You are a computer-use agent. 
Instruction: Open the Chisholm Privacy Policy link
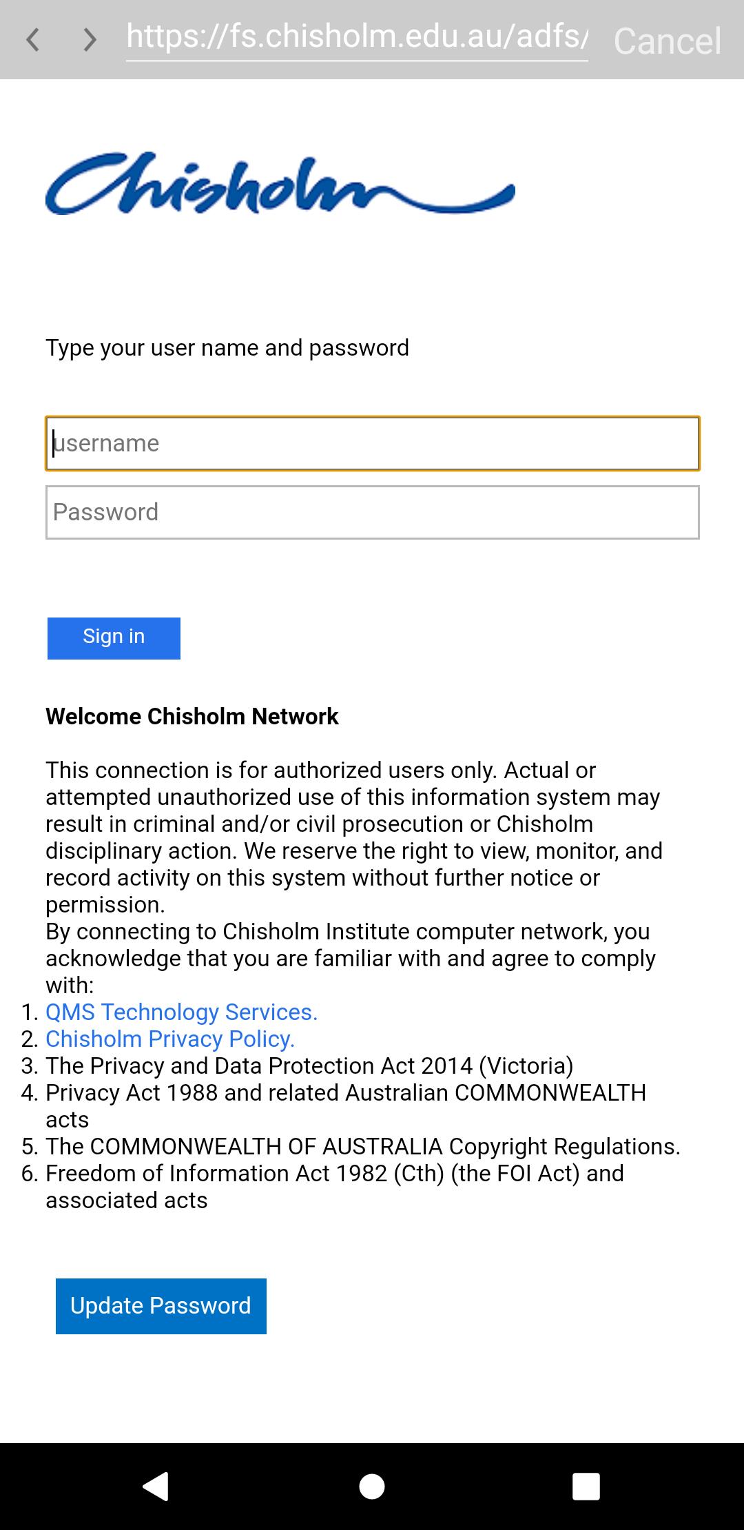tap(170, 1039)
